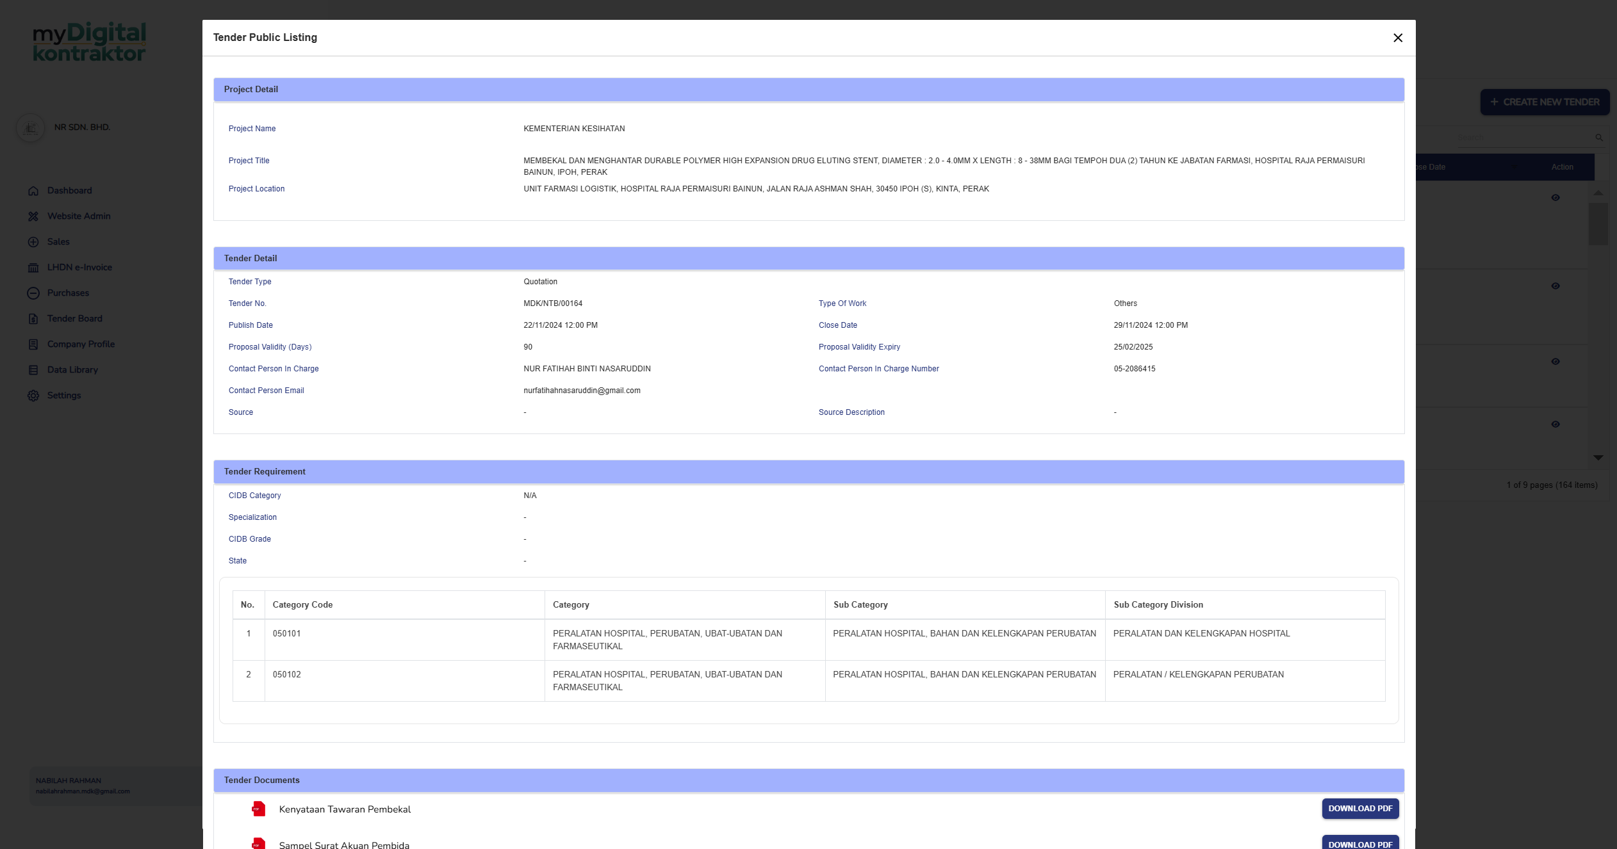Click the KEMENTERIAN KESIHATAN project name

click(574, 129)
